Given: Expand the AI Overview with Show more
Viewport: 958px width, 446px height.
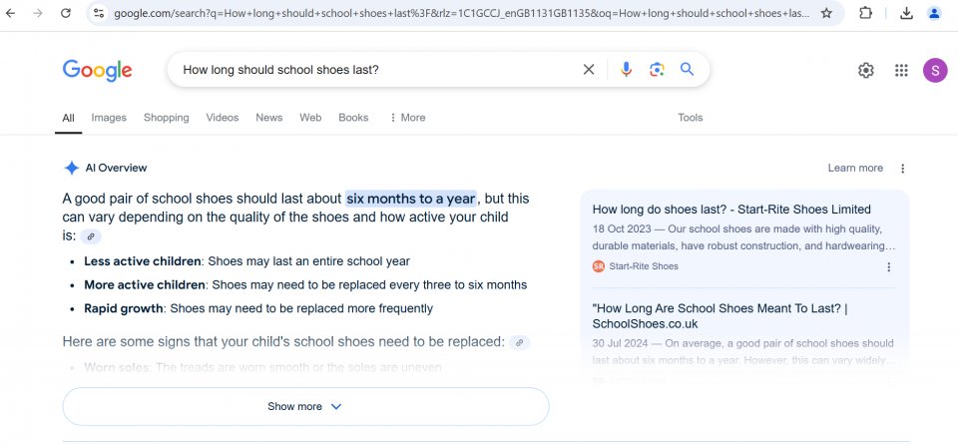Looking at the screenshot, I should point(305,406).
